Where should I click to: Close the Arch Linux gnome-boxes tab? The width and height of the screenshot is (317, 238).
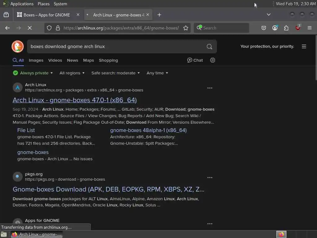(148, 15)
